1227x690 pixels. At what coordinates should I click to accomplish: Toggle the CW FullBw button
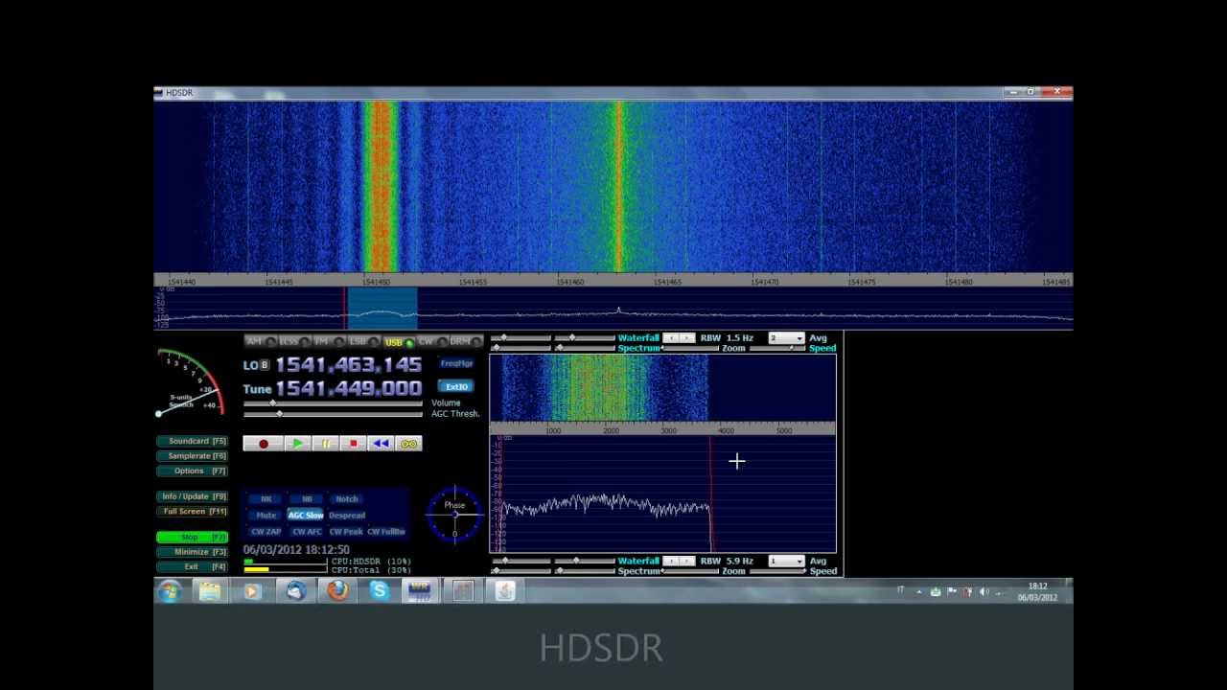click(387, 532)
